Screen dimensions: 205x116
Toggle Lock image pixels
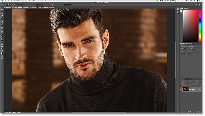click(185, 86)
